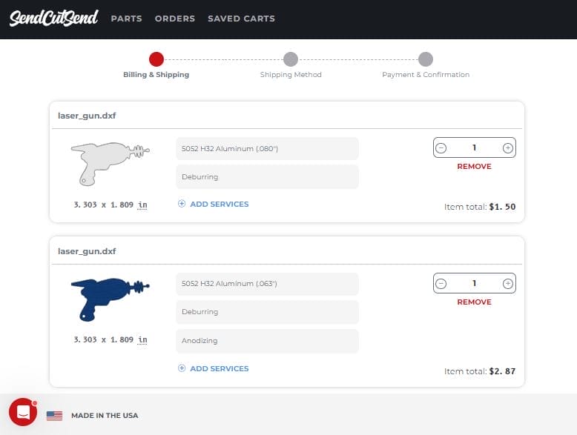
Task: Click plus icon to add services, first item
Action: coord(182,204)
